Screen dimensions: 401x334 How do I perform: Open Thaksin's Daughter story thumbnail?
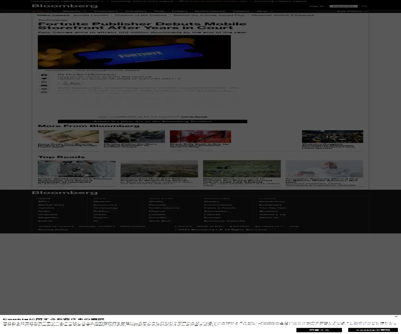[x=332, y=137]
